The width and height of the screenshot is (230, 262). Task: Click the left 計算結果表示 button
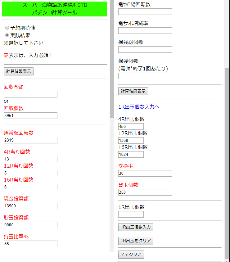[x=19, y=71]
